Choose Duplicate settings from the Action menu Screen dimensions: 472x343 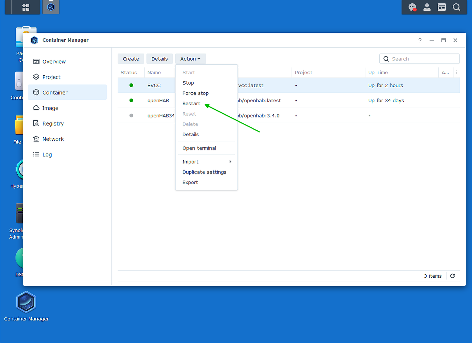[x=206, y=172]
